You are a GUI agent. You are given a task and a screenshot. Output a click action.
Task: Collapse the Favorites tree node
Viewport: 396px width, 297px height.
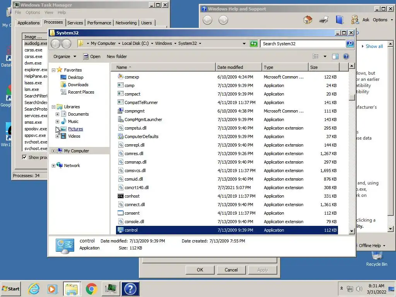pyautogui.click(x=53, y=70)
